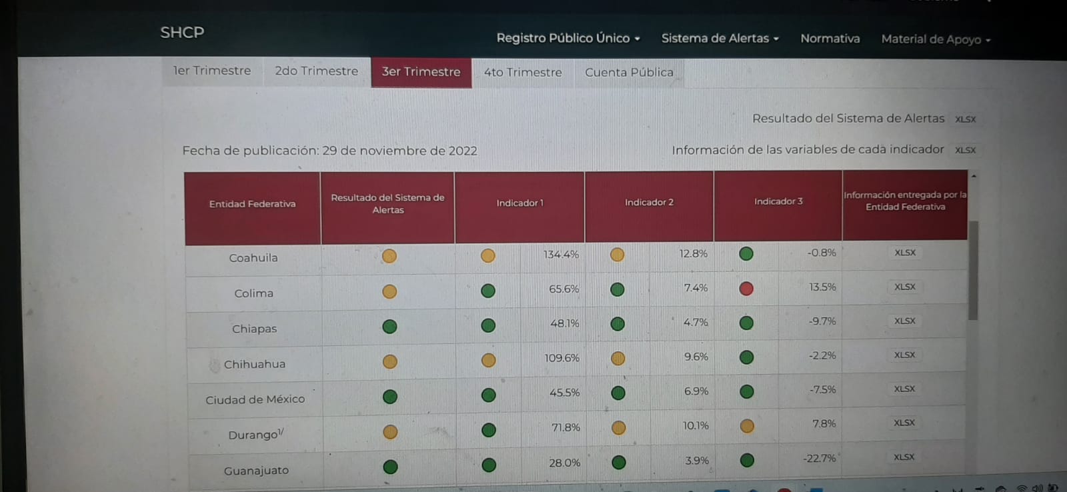The image size is (1067, 492).
Task: Open the Normativa menu item
Action: tap(830, 39)
